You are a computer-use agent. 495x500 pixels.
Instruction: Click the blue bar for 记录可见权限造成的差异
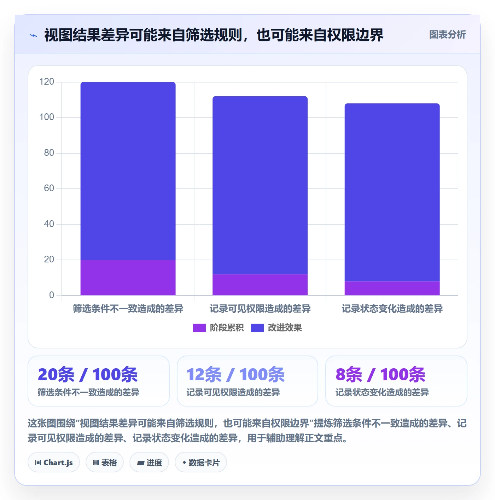[260, 185]
